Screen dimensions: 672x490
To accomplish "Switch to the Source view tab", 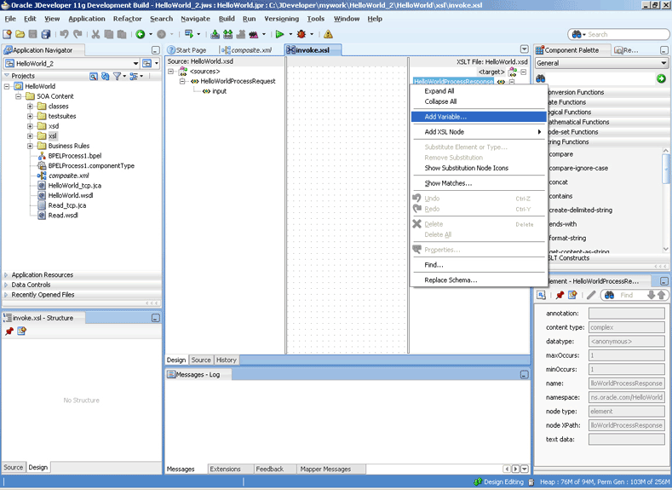I will tap(201, 360).
